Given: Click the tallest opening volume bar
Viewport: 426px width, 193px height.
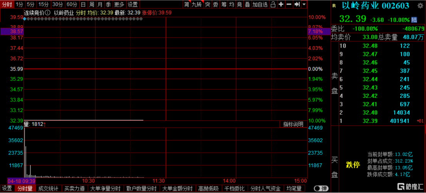Looking at the screenshot, I should [x=24, y=152].
